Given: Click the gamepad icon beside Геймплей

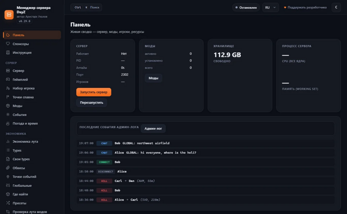Looking at the screenshot, I should 8,80.
